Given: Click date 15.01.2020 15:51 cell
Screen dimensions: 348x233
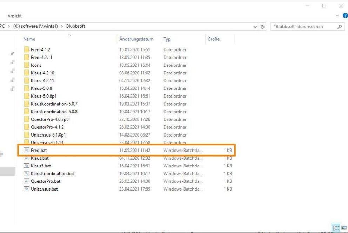Looking at the screenshot, I should [135, 50].
